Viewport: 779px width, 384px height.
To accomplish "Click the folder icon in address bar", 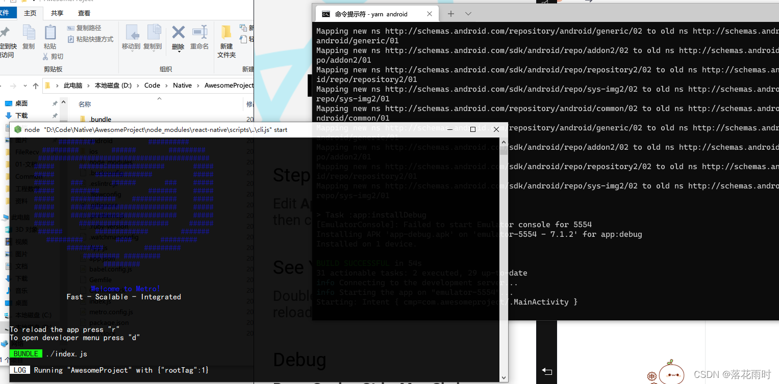I will tap(47, 86).
